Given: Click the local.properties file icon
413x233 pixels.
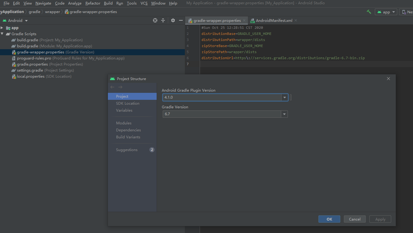Looking at the screenshot, I should [14, 76].
